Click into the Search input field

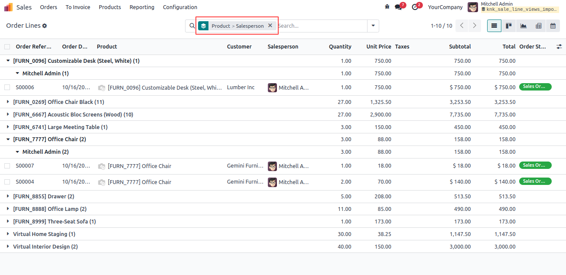click(x=322, y=26)
